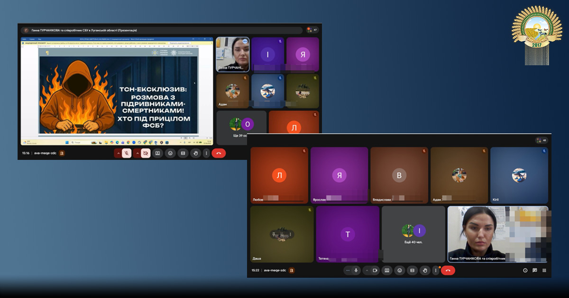Screen dimensions: 569x298
Task: Open more options menu in lower-right meeting
Action: pyautogui.click(x=436, y=270)
